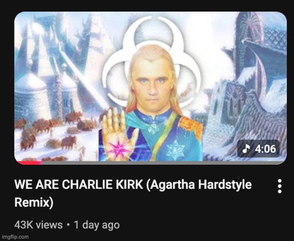
Task: Click the pink star on the raised palm
Action: (118, 148)
